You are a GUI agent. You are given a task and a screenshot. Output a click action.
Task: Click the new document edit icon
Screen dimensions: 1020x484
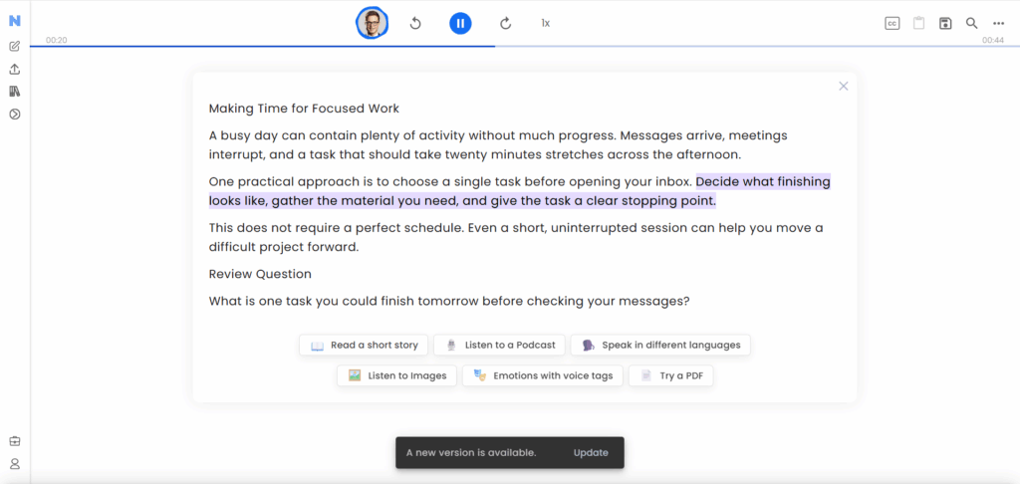(x=14, y=46)
